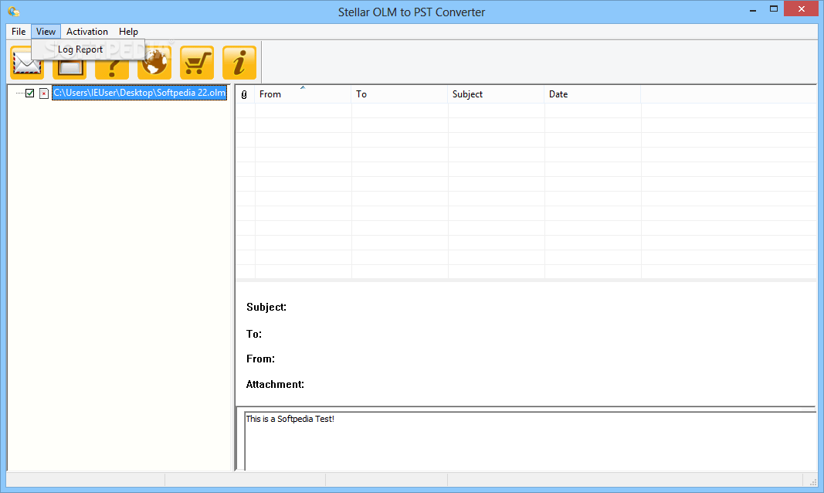Uncheck the Softpedia 22.olm checkbox

pos(30,93)
